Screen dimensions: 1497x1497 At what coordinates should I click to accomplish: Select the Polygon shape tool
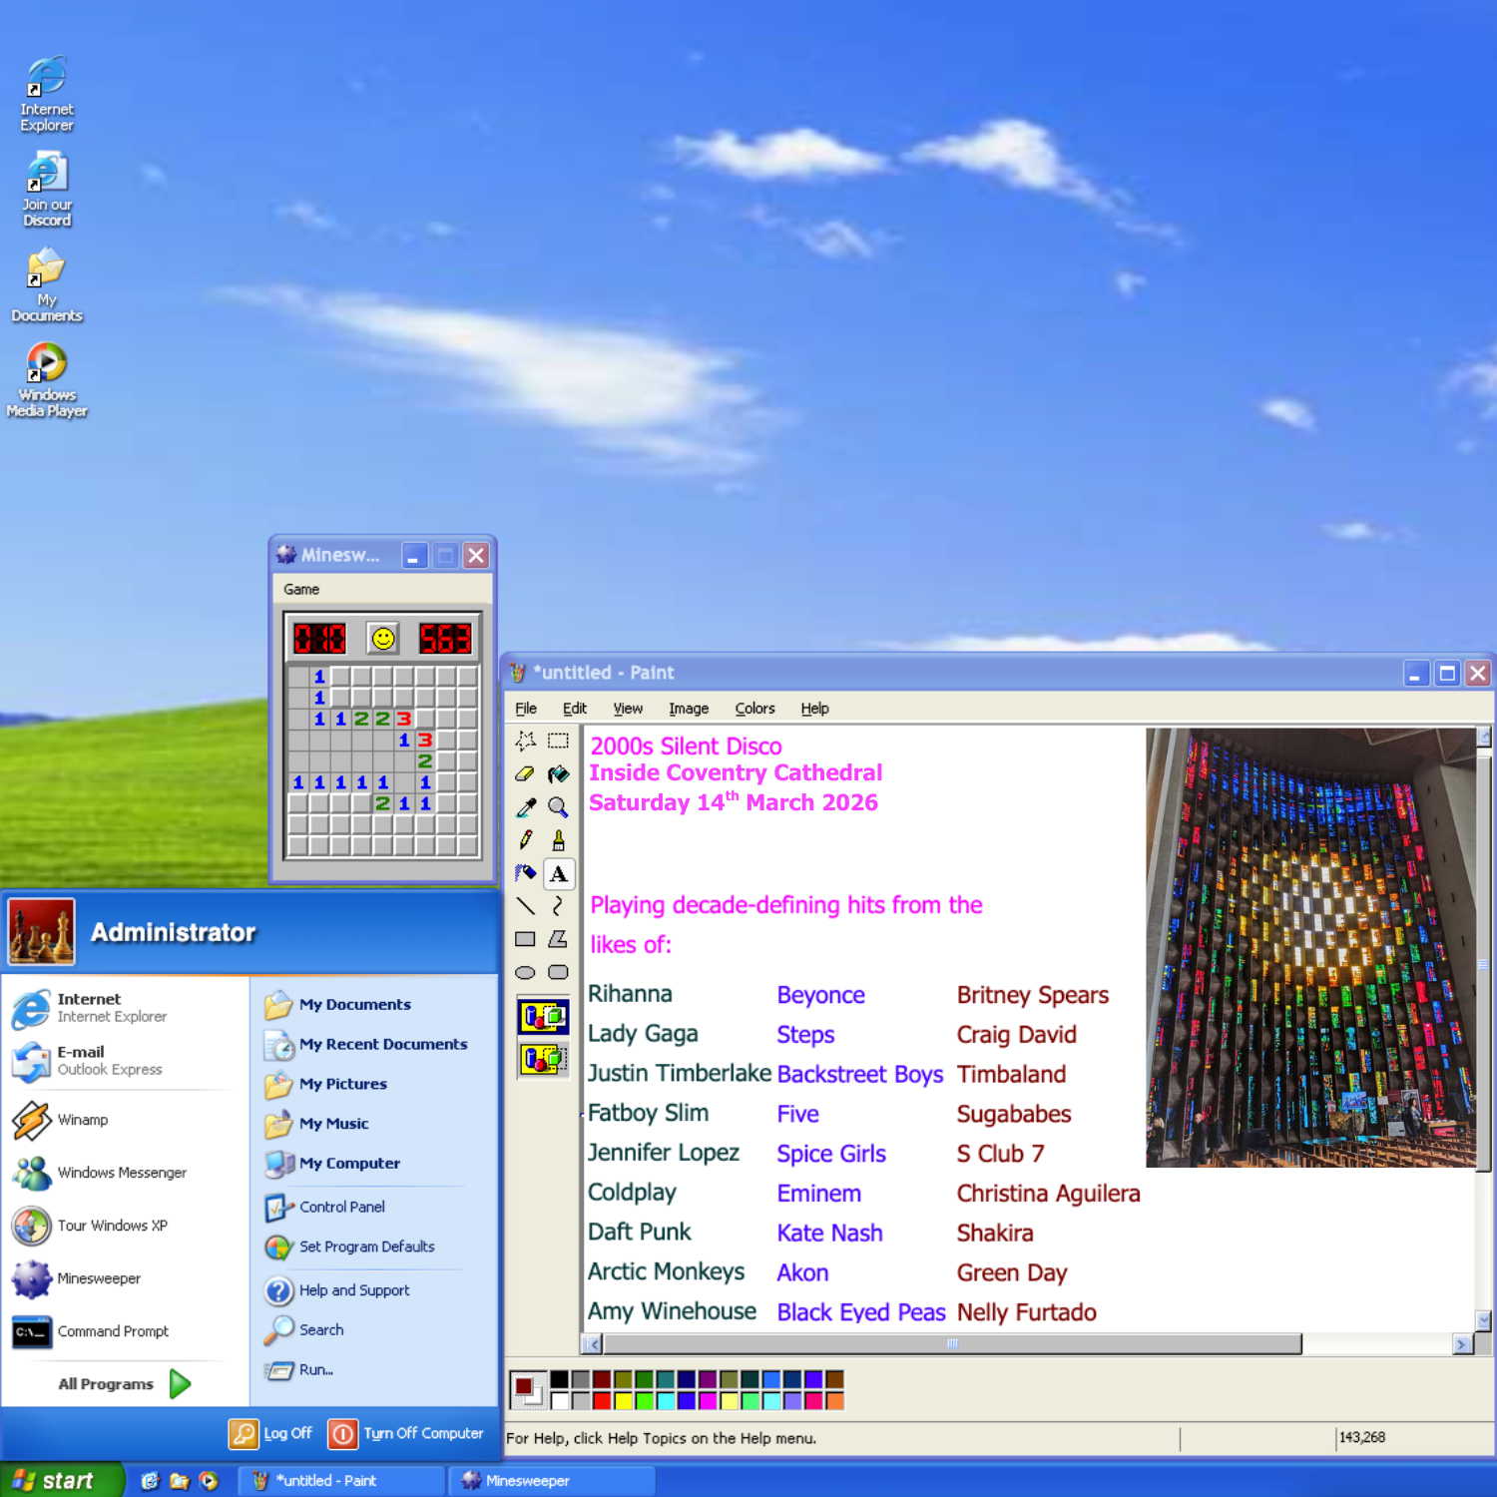pyautogui.click(x=559, y=939)
